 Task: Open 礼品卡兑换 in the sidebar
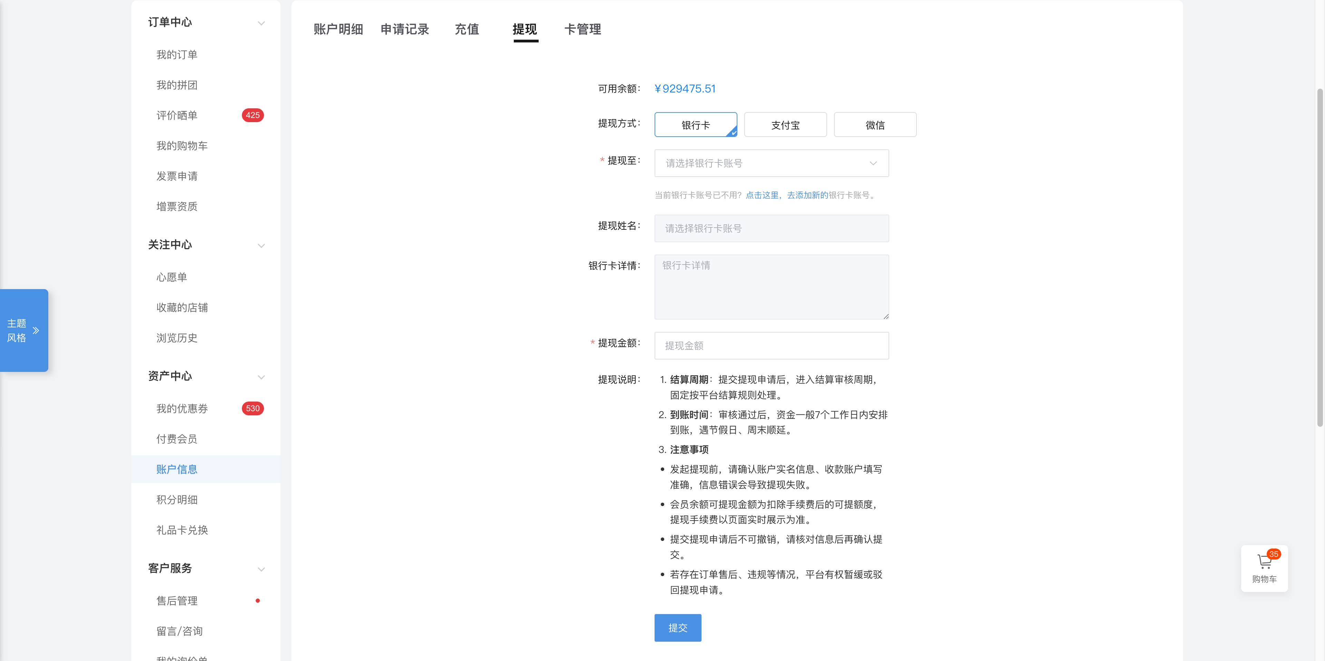click(181, 530)
